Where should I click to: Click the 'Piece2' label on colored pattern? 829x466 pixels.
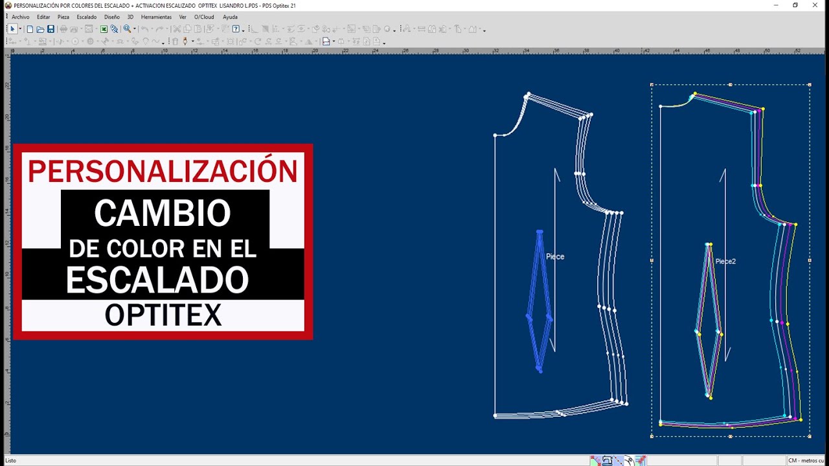point(725,261)
